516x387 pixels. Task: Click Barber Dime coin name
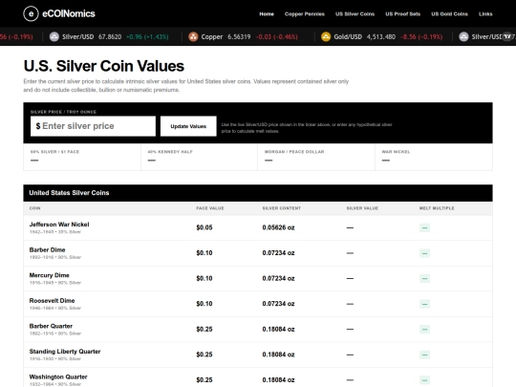pos(48,249)
